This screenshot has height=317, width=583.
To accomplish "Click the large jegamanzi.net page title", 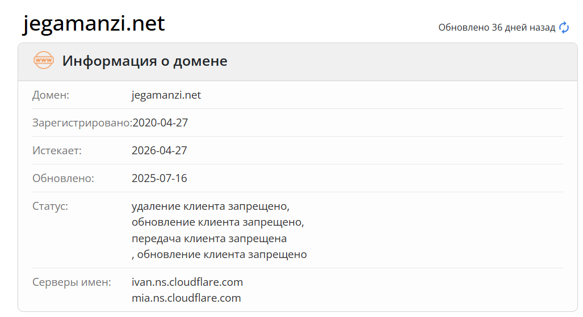I will [x=94, y=23].
